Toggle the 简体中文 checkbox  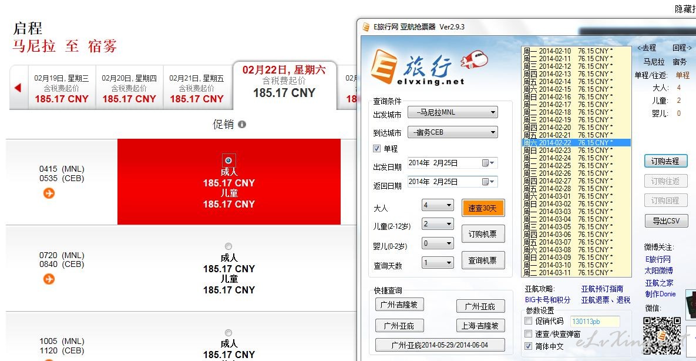[528, 346]
